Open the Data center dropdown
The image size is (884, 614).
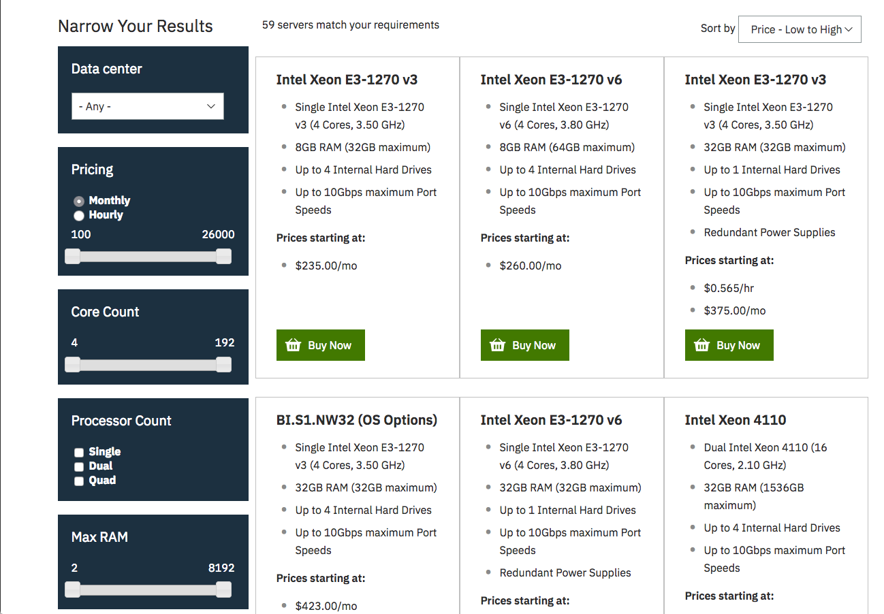[147, 107]
